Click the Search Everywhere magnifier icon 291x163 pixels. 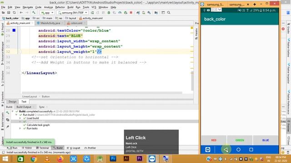point(169,13)
